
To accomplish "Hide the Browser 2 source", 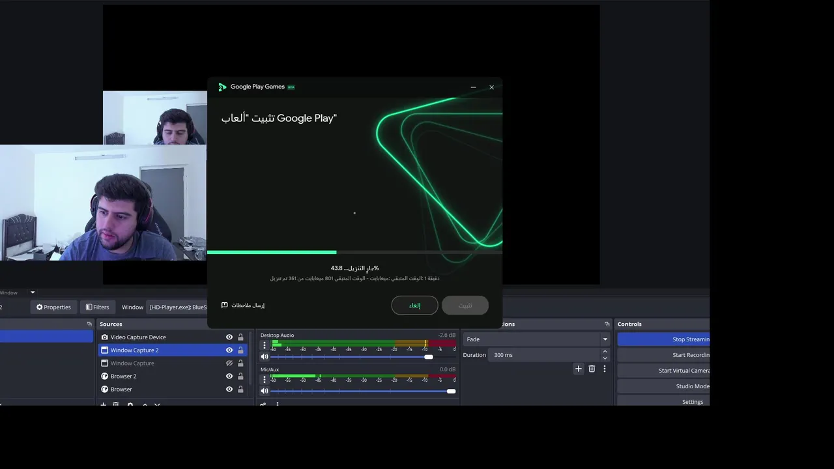I will [x=229, y=376].
